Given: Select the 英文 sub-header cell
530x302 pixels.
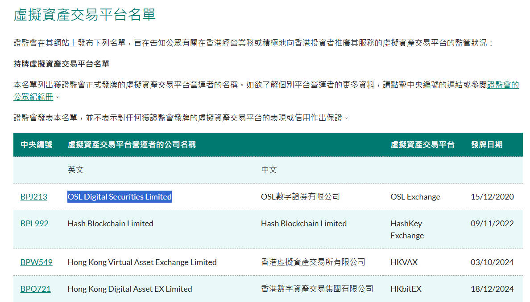Looking at the screenshot, I should 75,170.
